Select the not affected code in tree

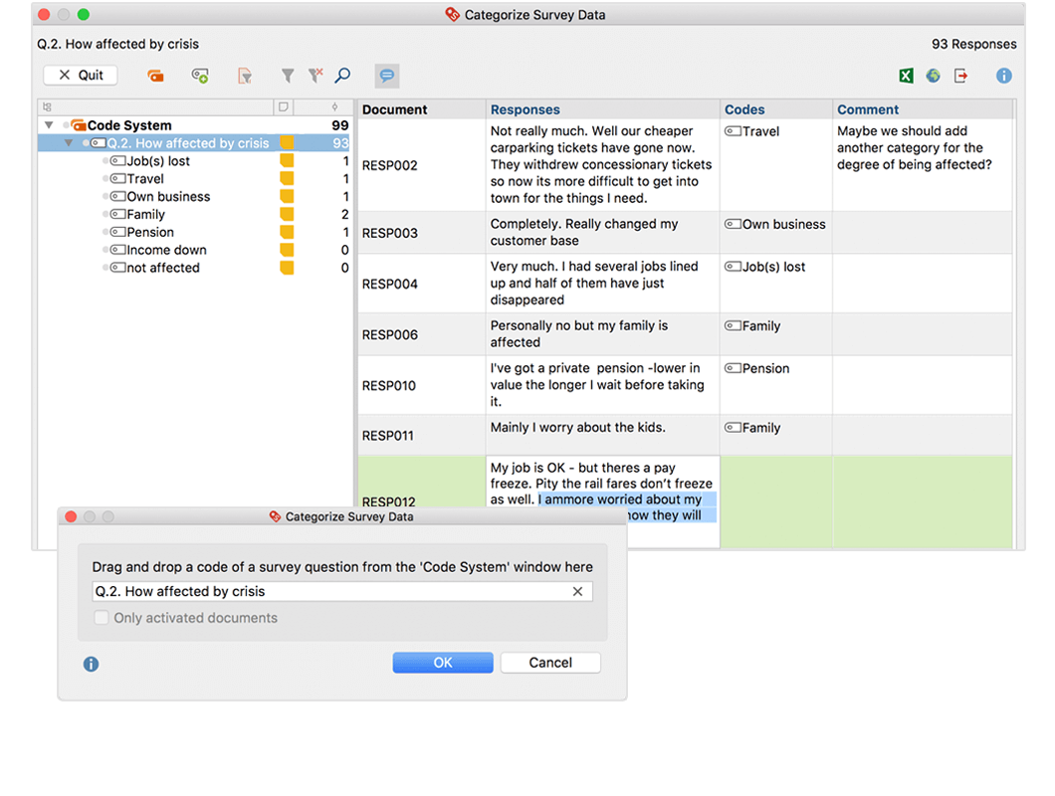click(195, 267)
